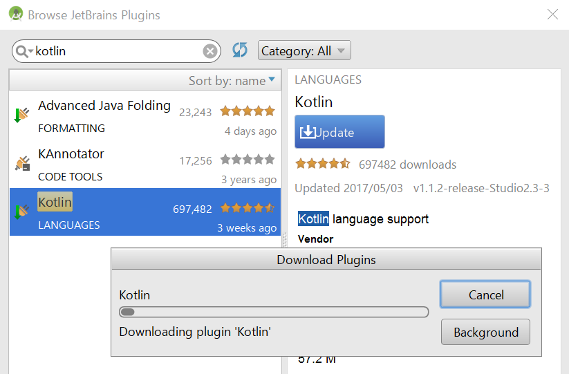Click the splitter handle between list and details
Image resolution: width=569 pixels, height=374 pixels.
tap(285, 239)
